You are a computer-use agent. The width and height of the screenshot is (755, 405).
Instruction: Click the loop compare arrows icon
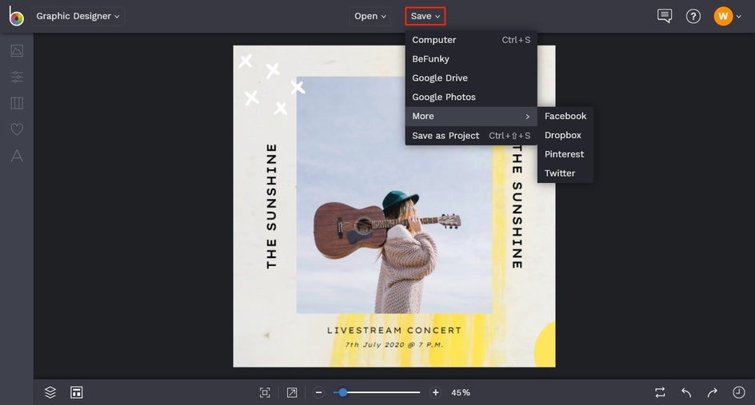tap(660, 392)
